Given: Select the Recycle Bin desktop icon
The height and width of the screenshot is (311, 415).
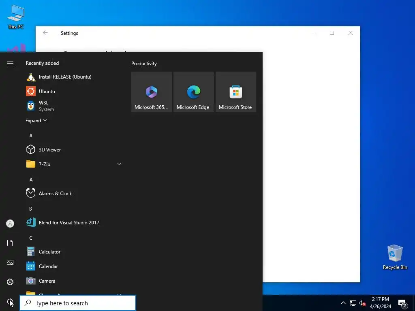Looking at the screenshot, I should coord(395,257).
